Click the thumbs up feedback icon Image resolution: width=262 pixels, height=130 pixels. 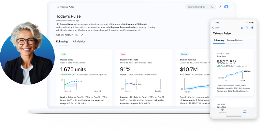tap(77, 35)
